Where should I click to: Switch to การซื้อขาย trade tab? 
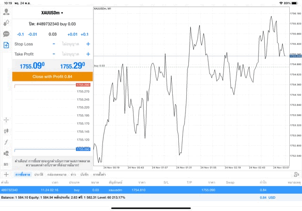tap(23, 175)
